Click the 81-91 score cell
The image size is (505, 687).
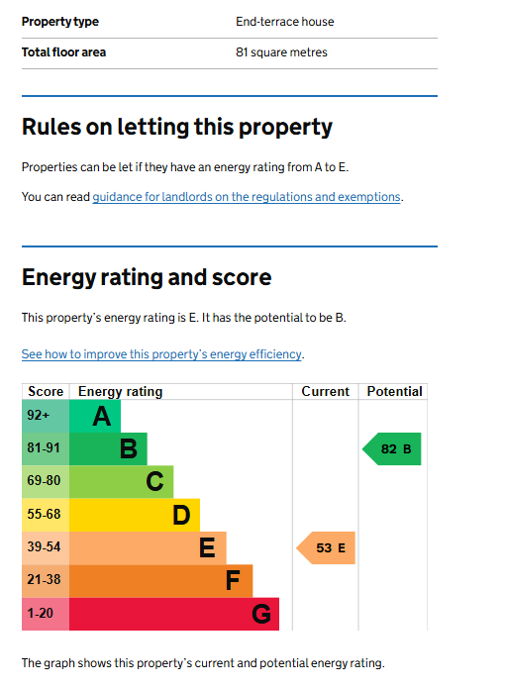46,449
